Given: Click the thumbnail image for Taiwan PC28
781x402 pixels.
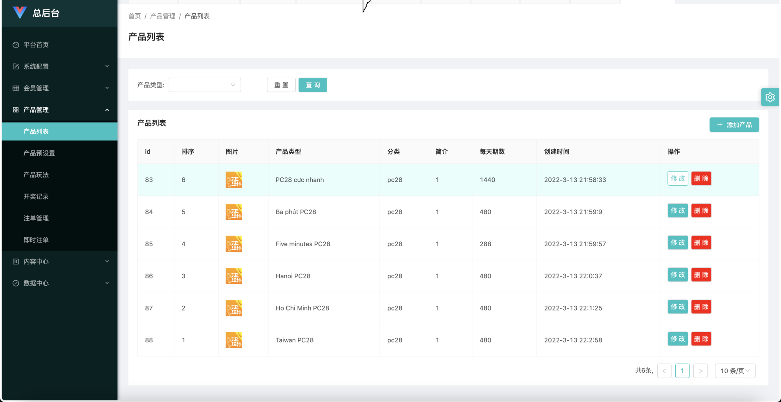Looking at the screenshot, I should pos(233,340).
